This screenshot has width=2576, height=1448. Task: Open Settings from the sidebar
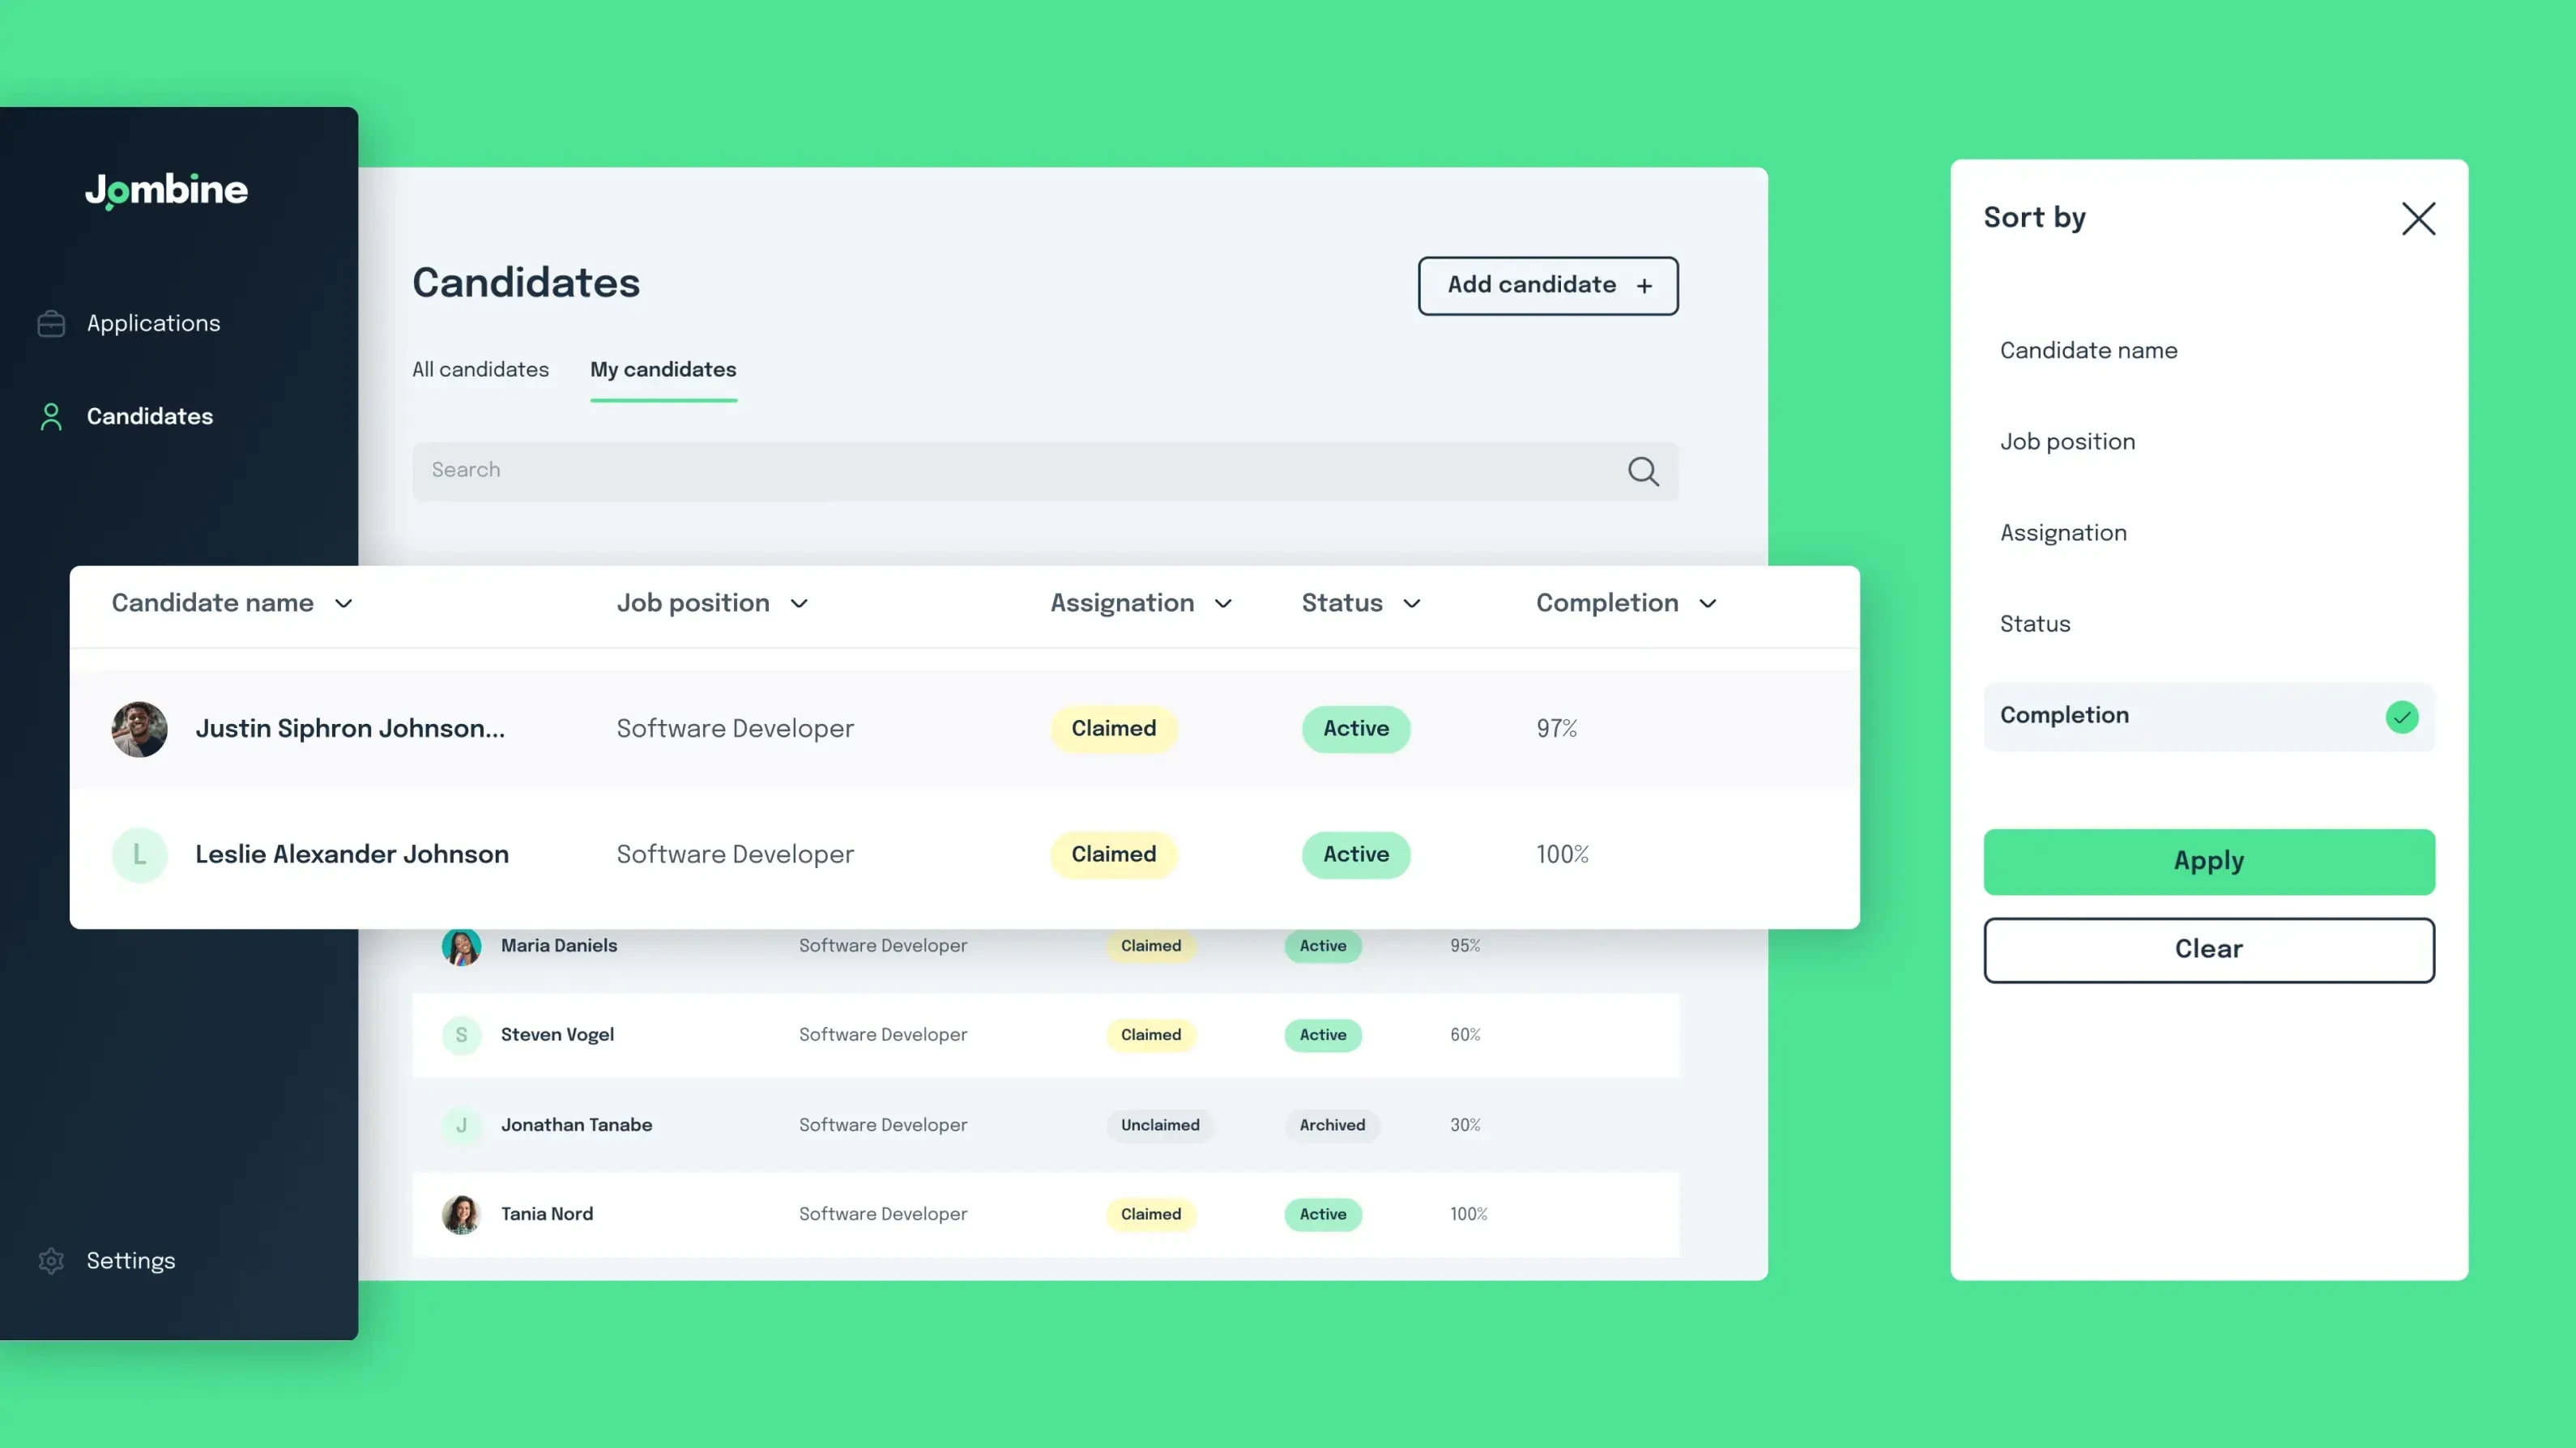point(130,1260)
